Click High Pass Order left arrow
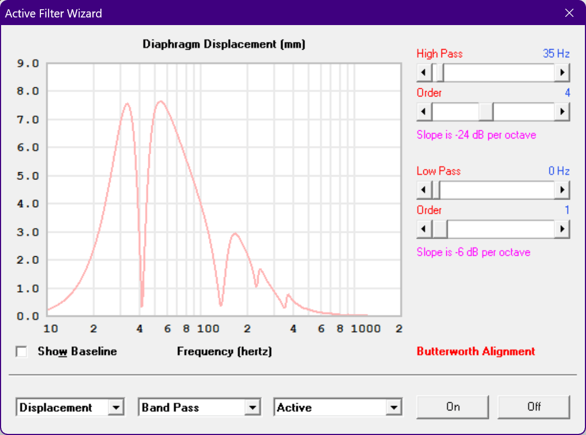This screenshot has height=435, width=586. (424, 112)
